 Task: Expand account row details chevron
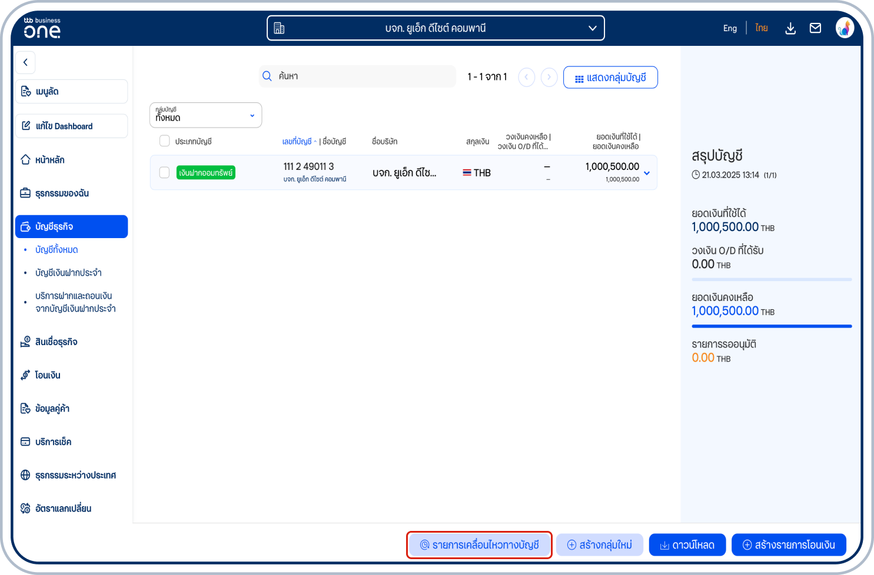click(x=647, y=173)
